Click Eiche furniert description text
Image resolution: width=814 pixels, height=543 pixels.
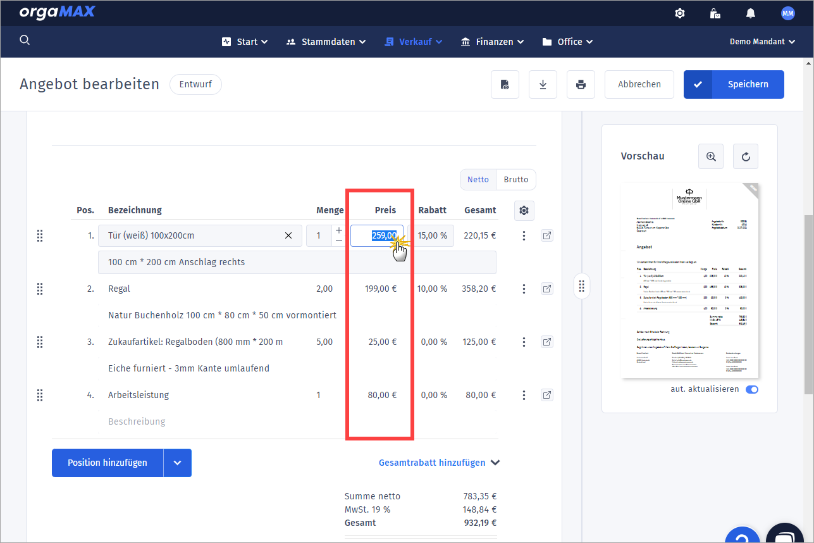[189, 368]
